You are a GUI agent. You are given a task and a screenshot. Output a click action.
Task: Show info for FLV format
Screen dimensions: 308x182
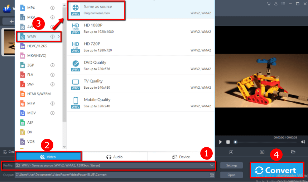coord(52,75)
